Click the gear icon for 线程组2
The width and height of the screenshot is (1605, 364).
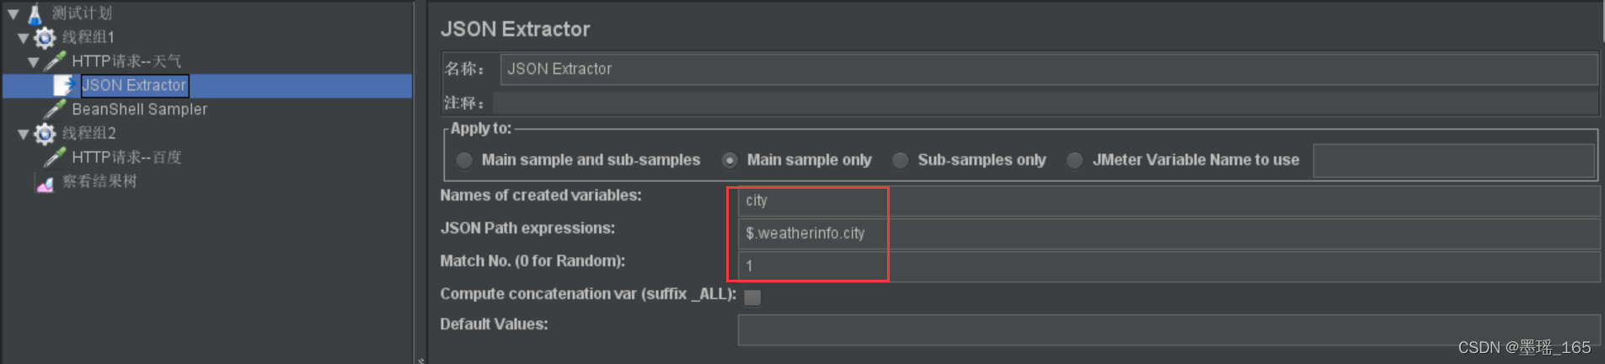pos(45,133)
